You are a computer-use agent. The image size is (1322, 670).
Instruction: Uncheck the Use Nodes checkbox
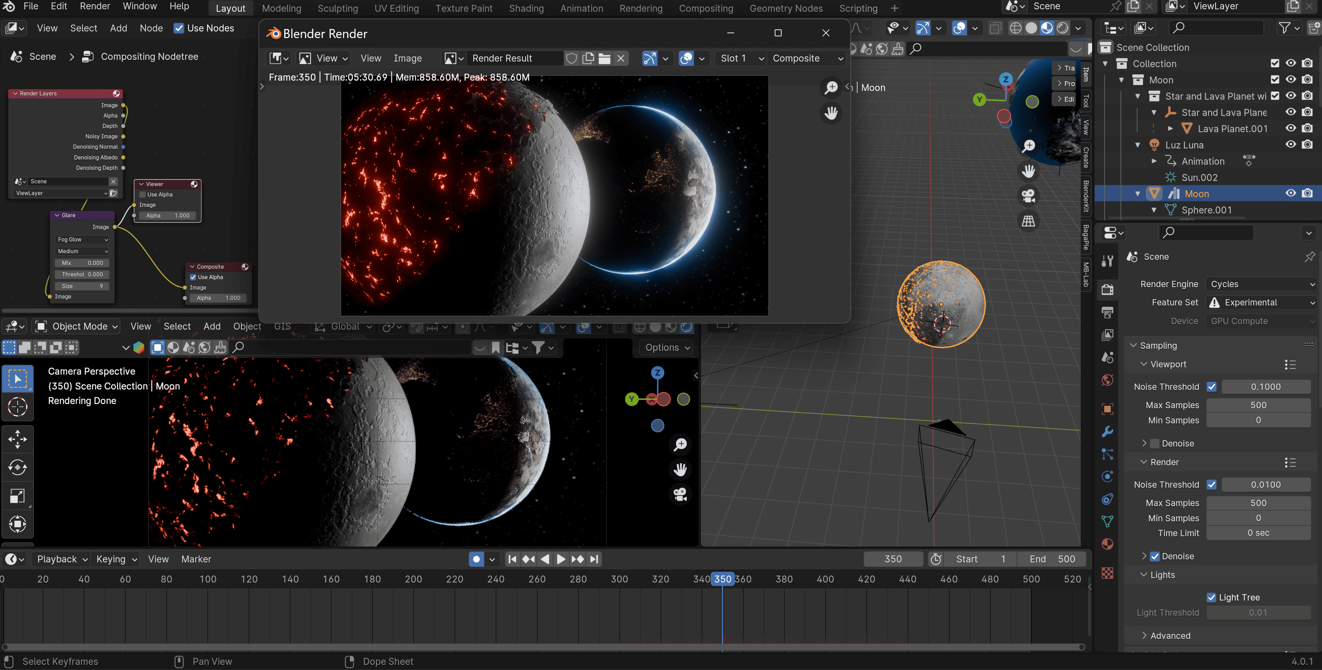(179, 28)
